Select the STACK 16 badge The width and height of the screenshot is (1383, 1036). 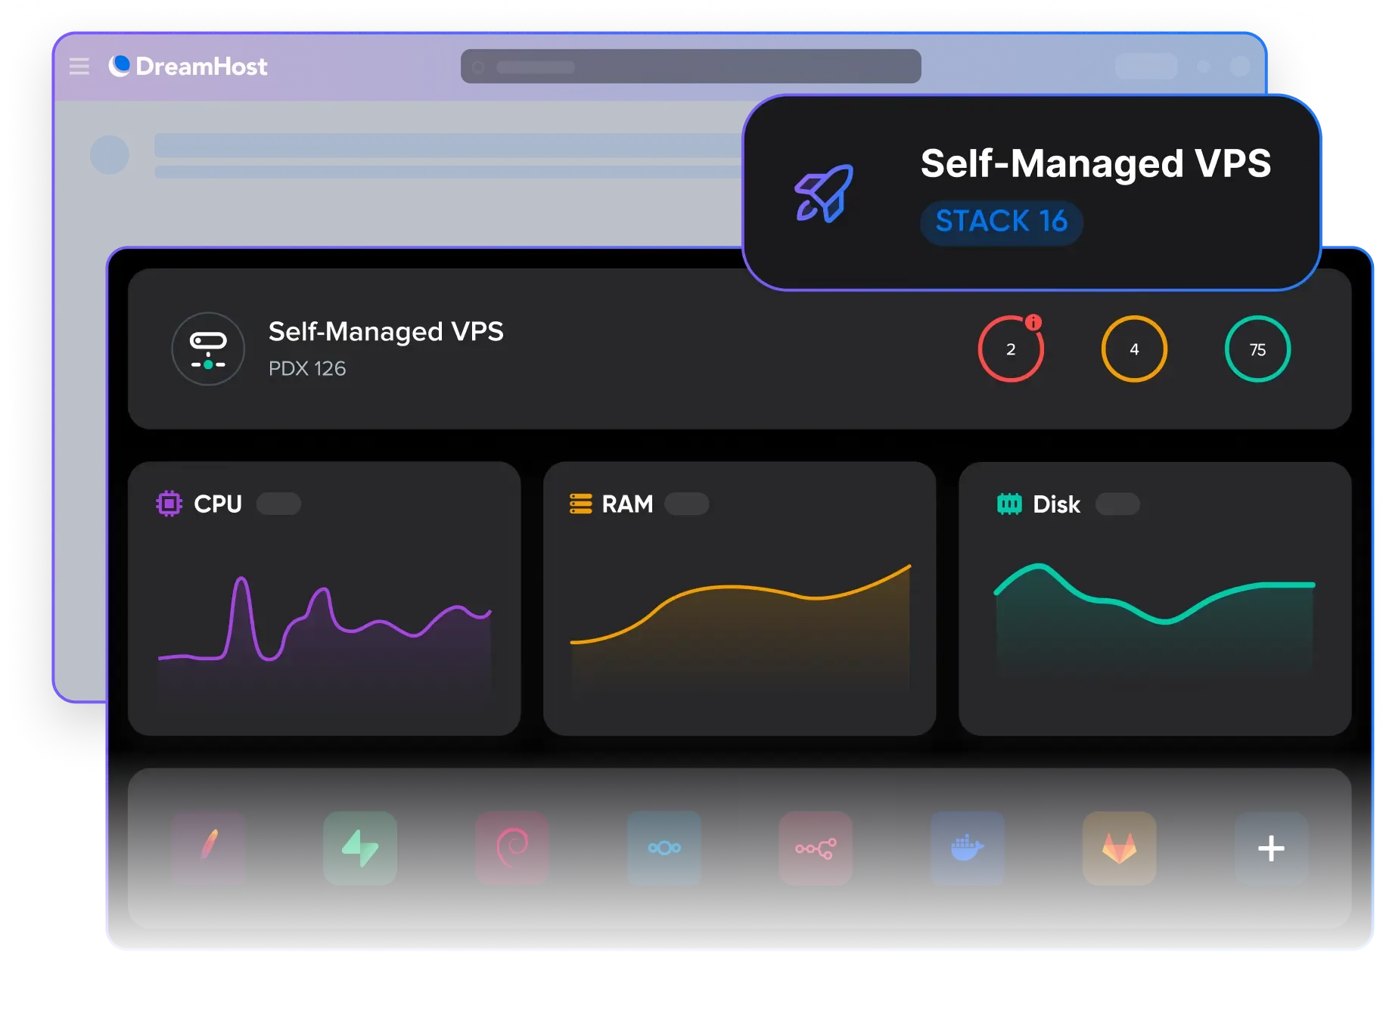click(1001, 222)
